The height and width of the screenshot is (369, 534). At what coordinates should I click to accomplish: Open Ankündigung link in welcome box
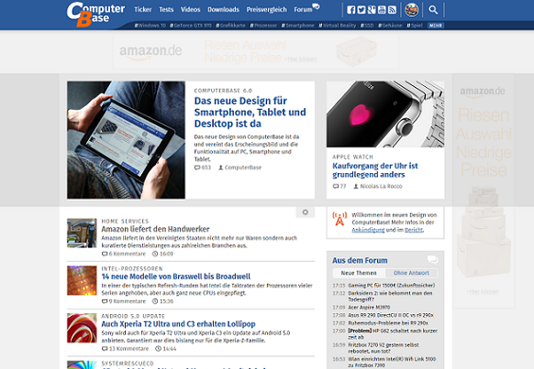pos(368,230)
